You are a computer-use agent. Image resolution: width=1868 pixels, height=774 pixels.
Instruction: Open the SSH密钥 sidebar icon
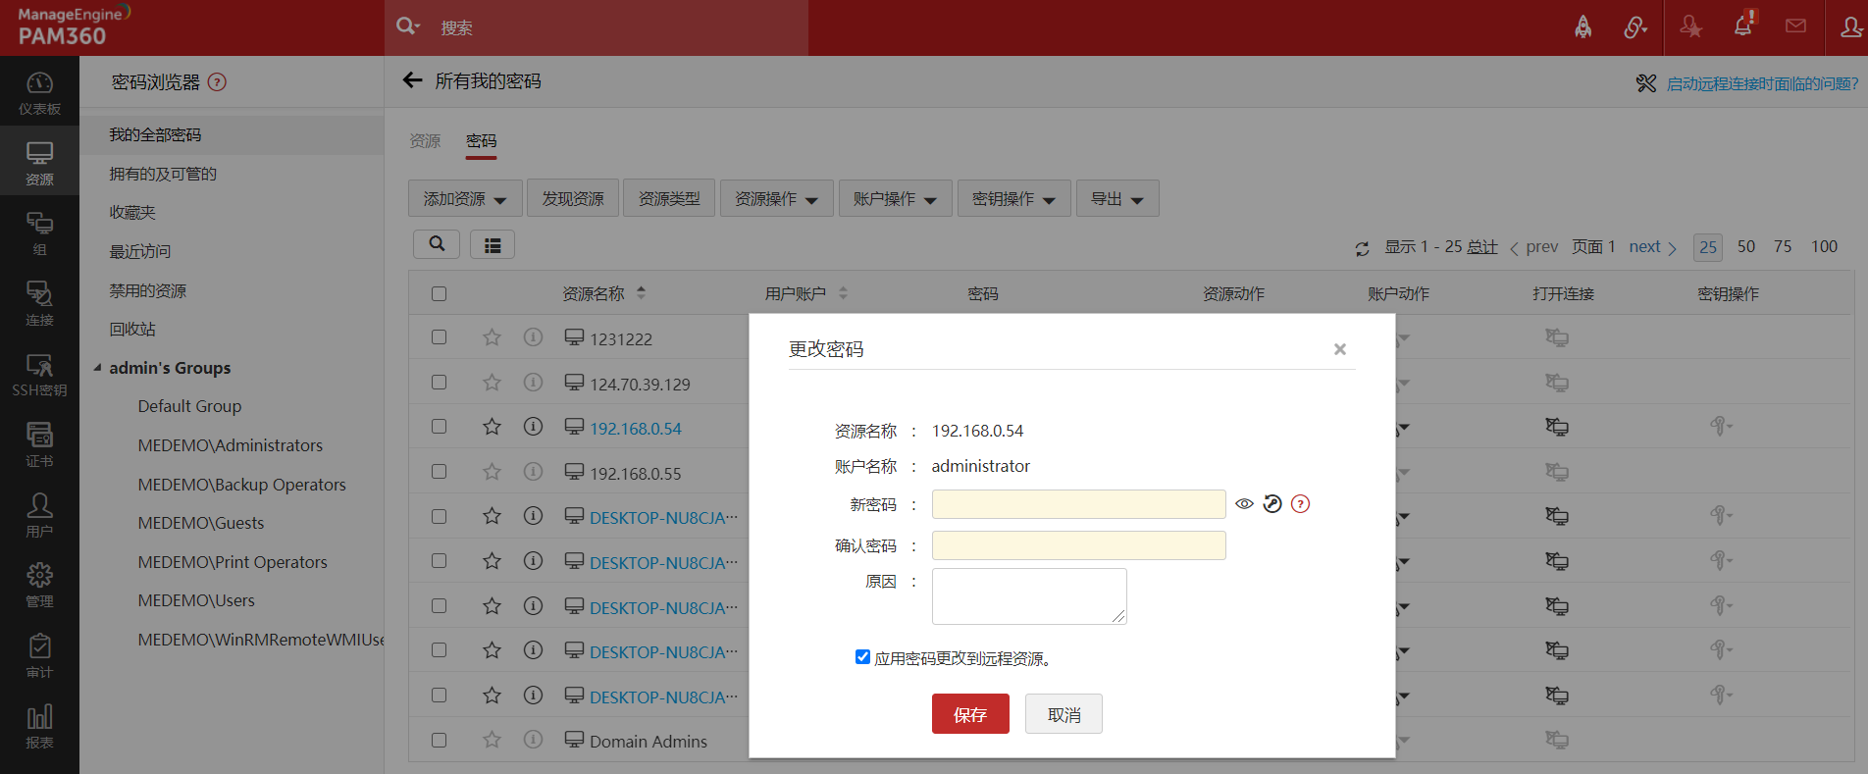[x=39, y=374]
